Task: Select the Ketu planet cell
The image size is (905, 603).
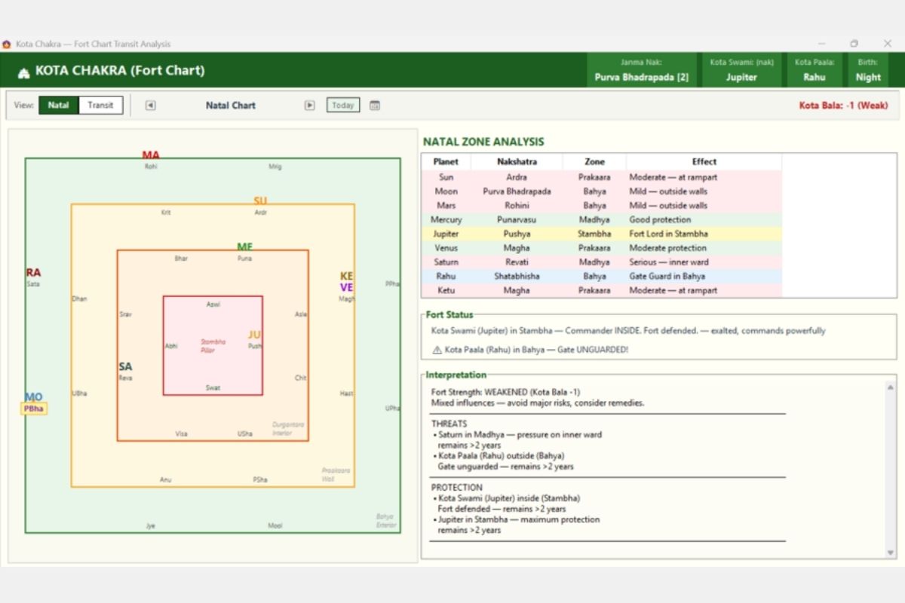Action: coord(446,290)
